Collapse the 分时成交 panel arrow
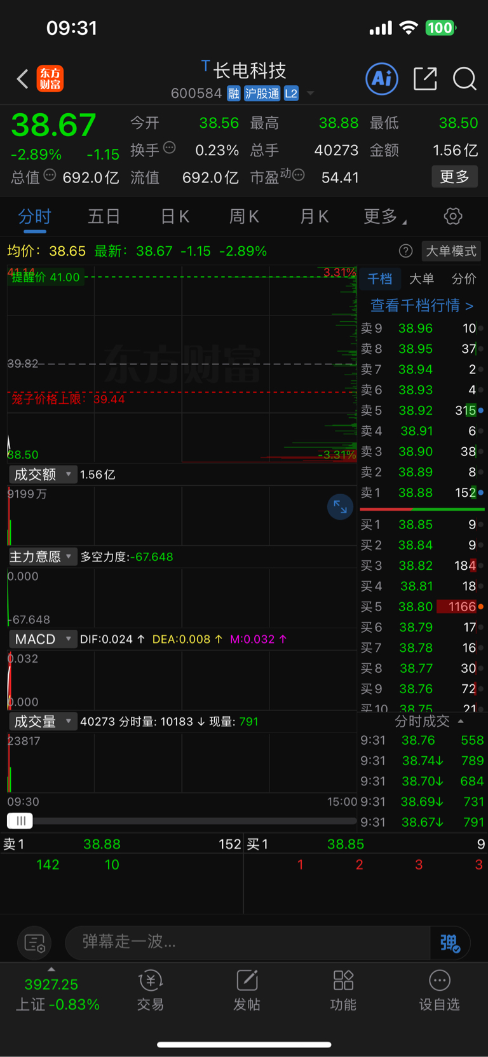488x1057 pixels. point(461,721)
